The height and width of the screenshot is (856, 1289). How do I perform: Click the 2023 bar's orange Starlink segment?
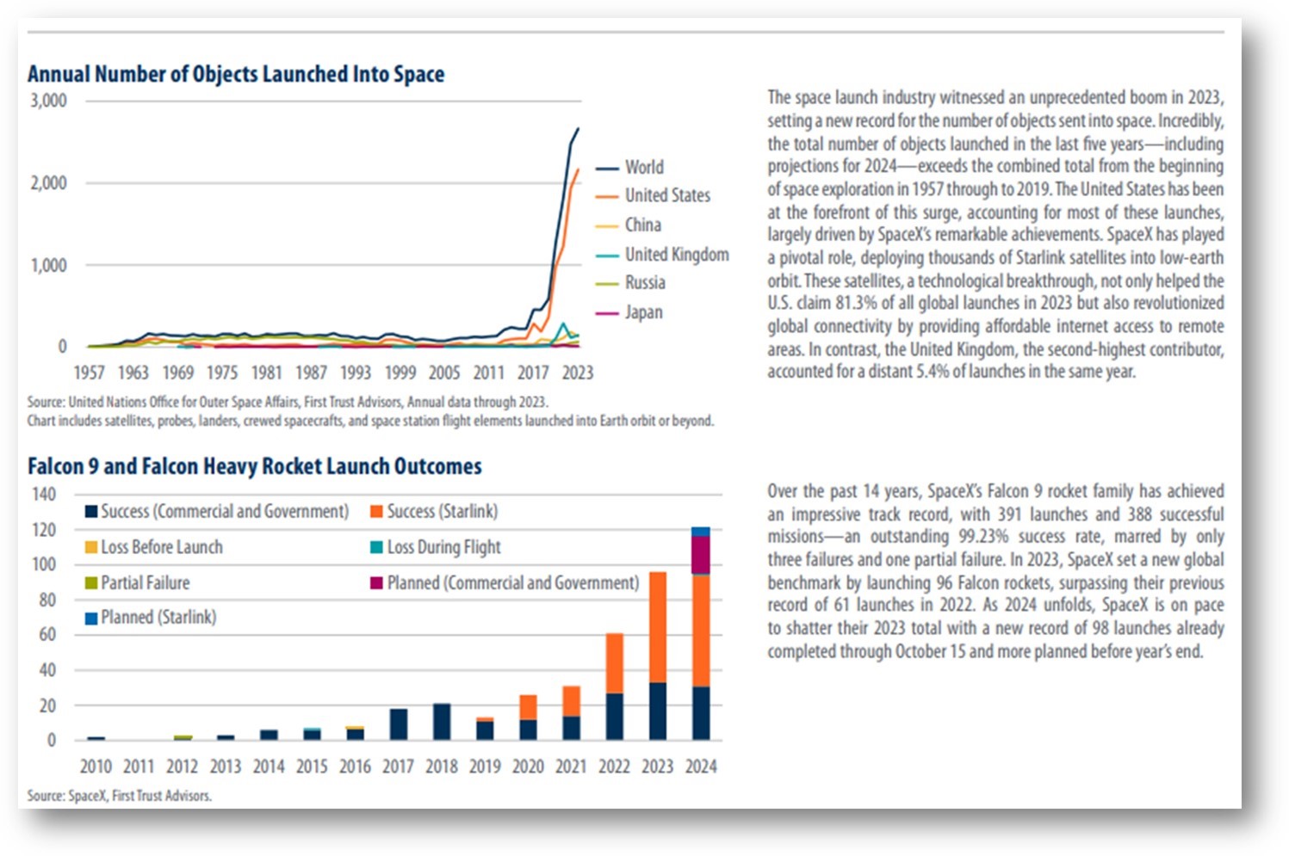[x=658, y=627]
